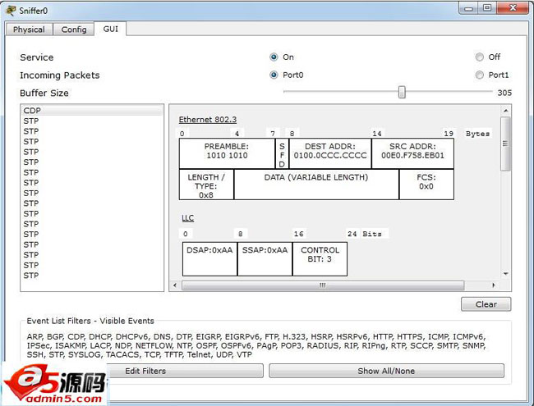Click the packet detail scroll-down arrow
The image size is (534, 406).
coord(506,274)
